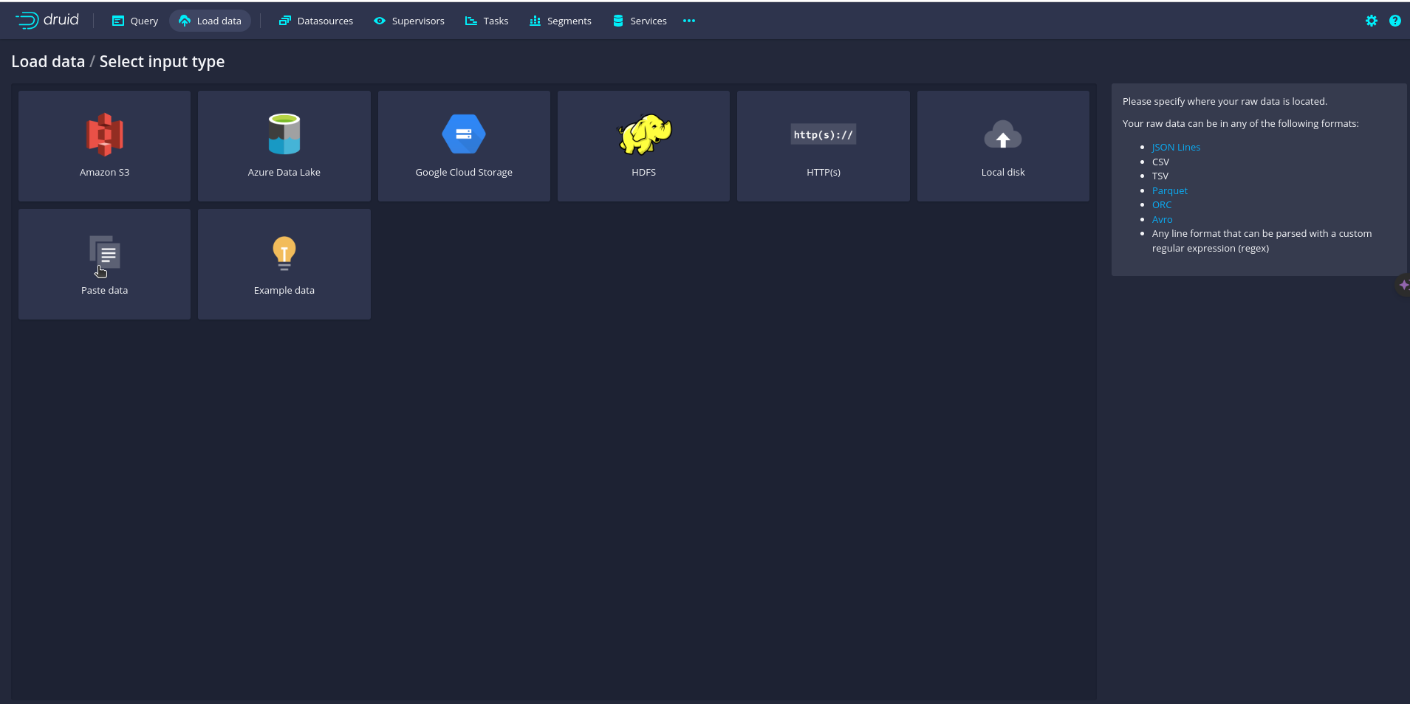Open the help icon
Screen dimensions: 1410x704
click(x=1395, y=20)
